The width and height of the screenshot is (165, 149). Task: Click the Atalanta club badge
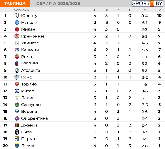tap(17, 70)
